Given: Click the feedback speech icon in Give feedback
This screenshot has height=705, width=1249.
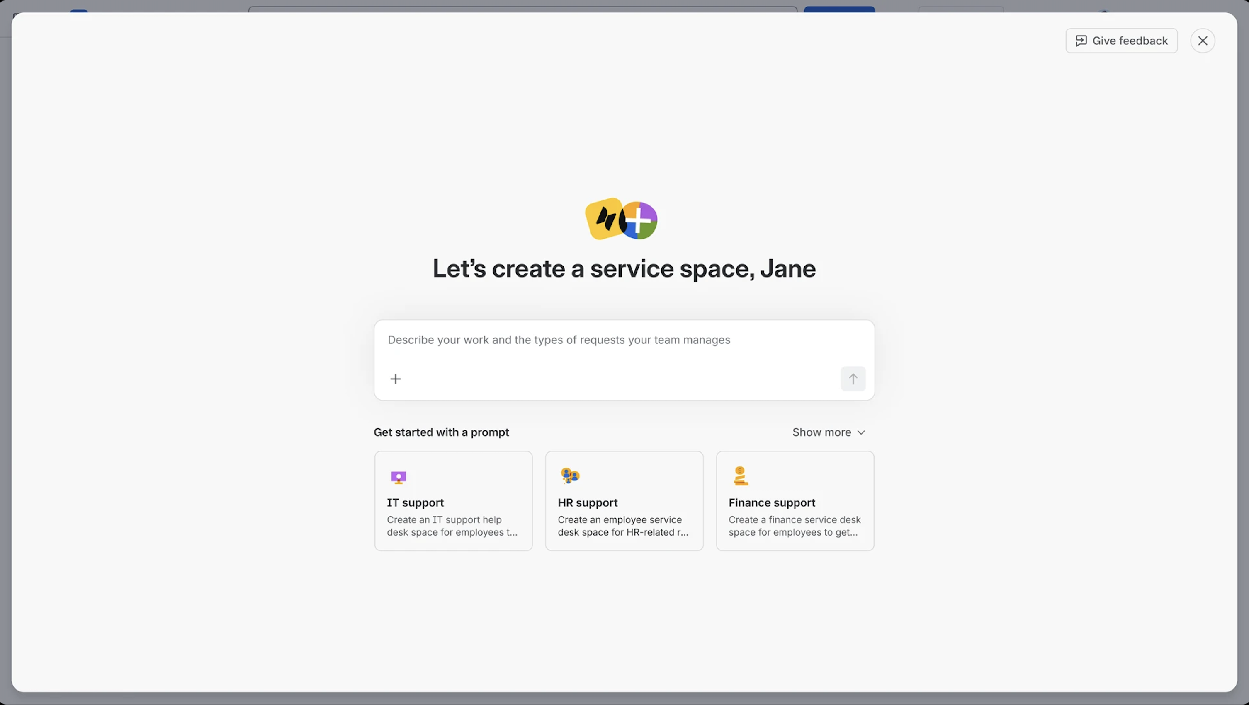Looking at the screenshot, I should (1081, 41).
